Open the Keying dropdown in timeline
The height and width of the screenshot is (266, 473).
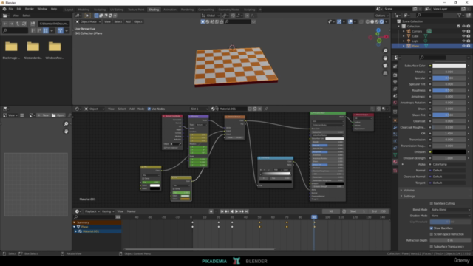coord(108,211)
